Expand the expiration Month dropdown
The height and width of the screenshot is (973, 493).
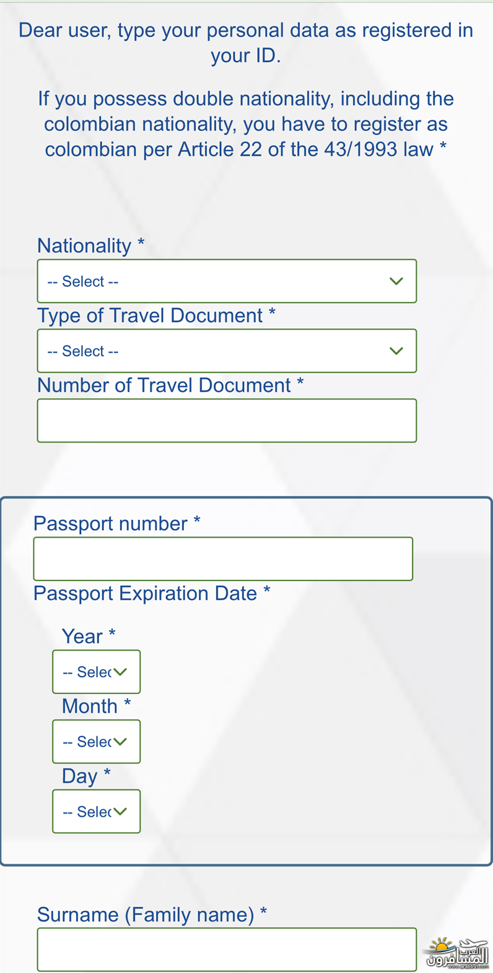(x=96, y=742)
